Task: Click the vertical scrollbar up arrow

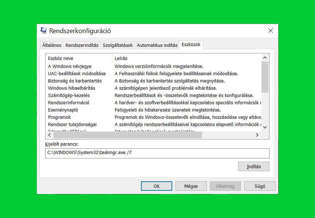Action: (265, 58)
